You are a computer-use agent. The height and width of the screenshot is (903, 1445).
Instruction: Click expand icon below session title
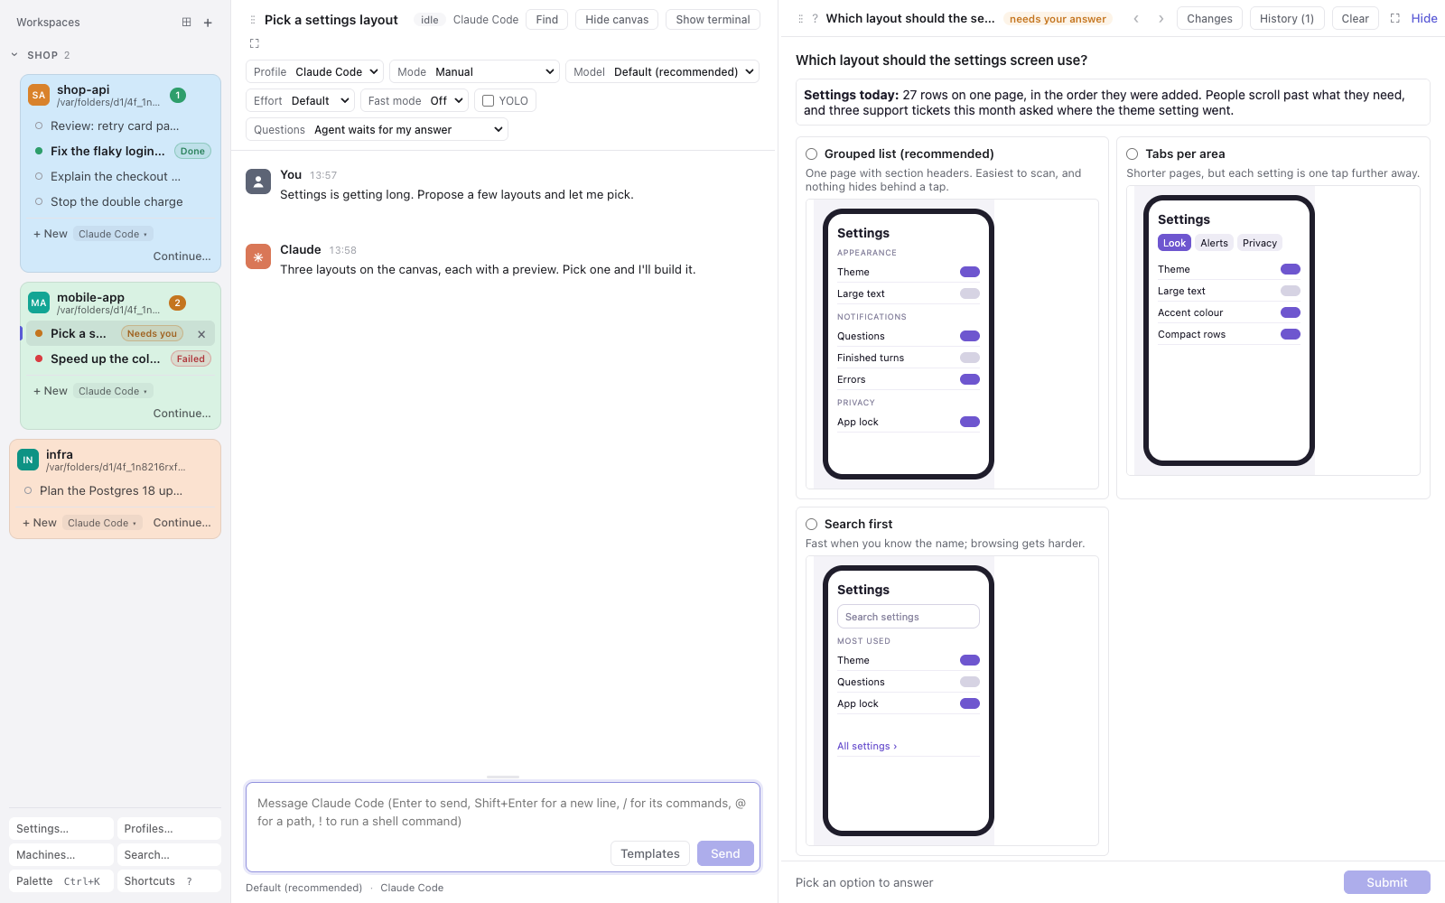(x=255, y=43)
